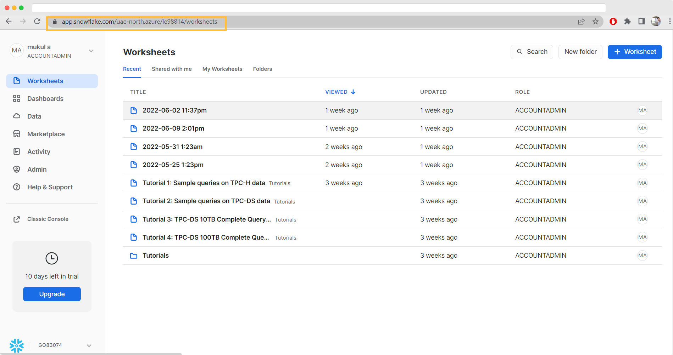Click the Search worksheets field
The width and height of the screenshot is (673, 355).
coord(532,52)
